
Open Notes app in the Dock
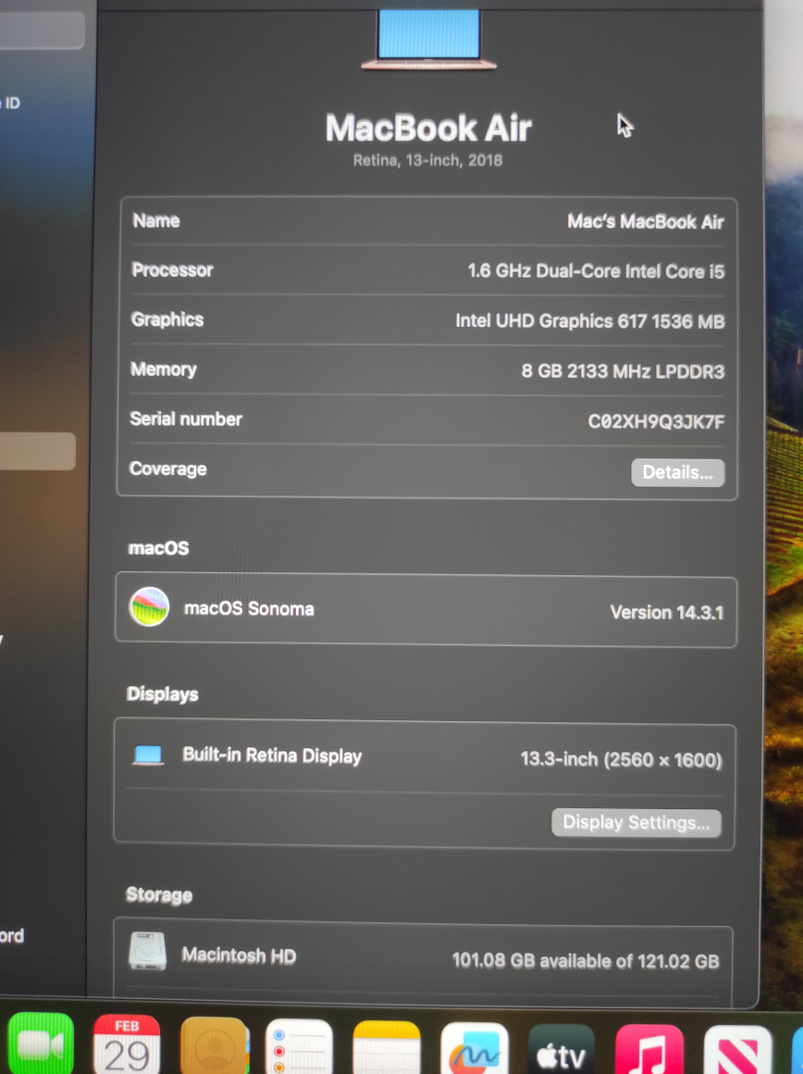(x=386, y=1047)
